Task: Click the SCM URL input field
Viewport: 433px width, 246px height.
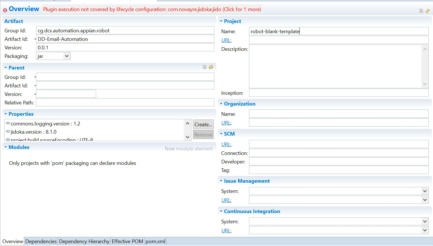Action: coord(339,144)
